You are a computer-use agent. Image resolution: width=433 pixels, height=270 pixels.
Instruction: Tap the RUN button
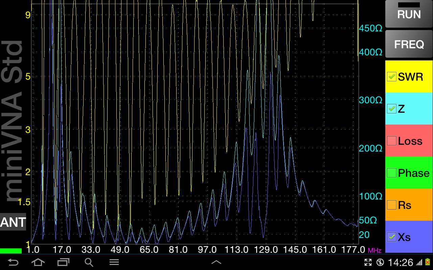(409, 14)
